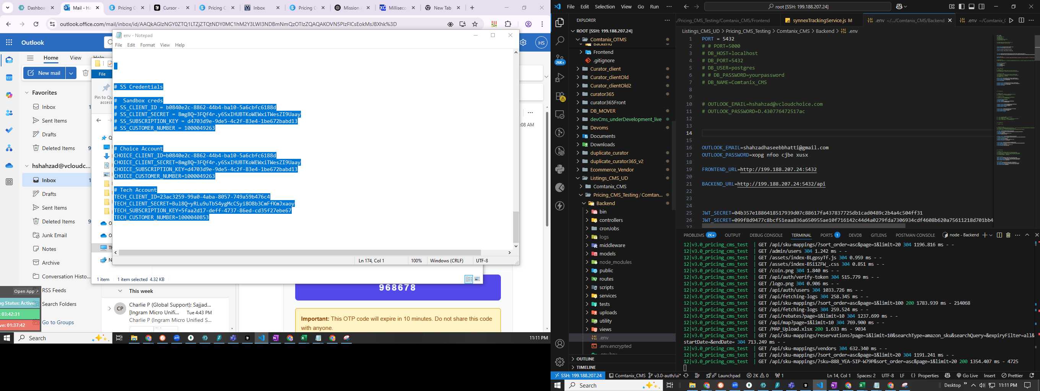
Task: Open Calendar icon in Outlook left rail
Action: point(9,78)
